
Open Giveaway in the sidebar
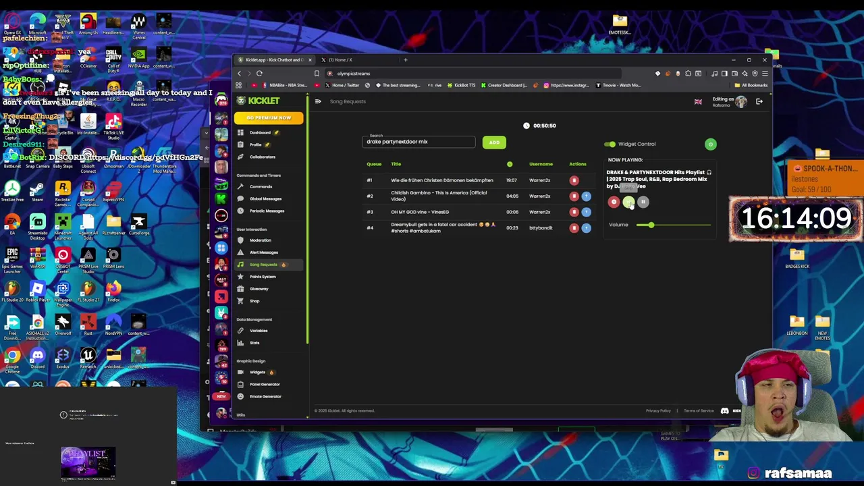(x=259, y=289)
